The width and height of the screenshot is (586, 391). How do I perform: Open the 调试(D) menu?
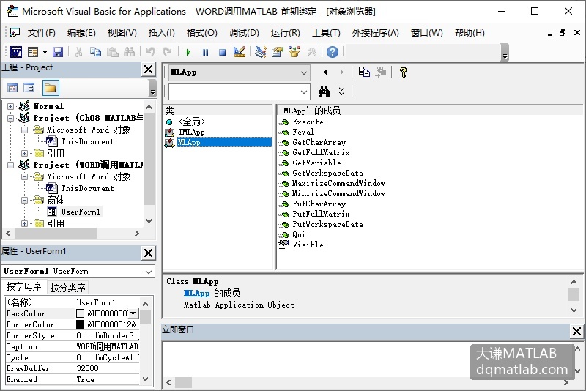point(244,33)
